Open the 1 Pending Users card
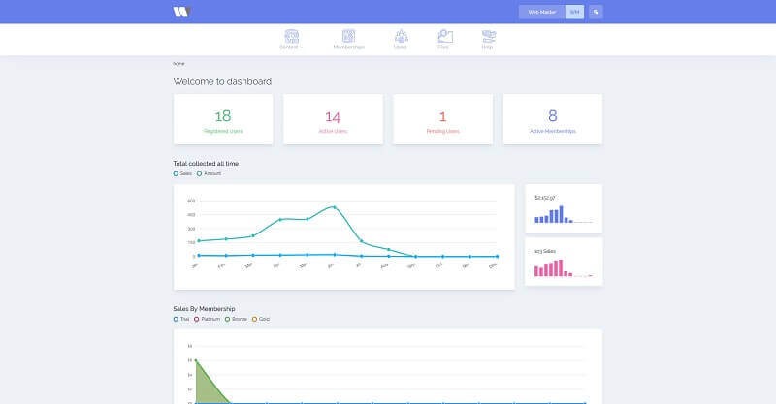 coord(443,119)
